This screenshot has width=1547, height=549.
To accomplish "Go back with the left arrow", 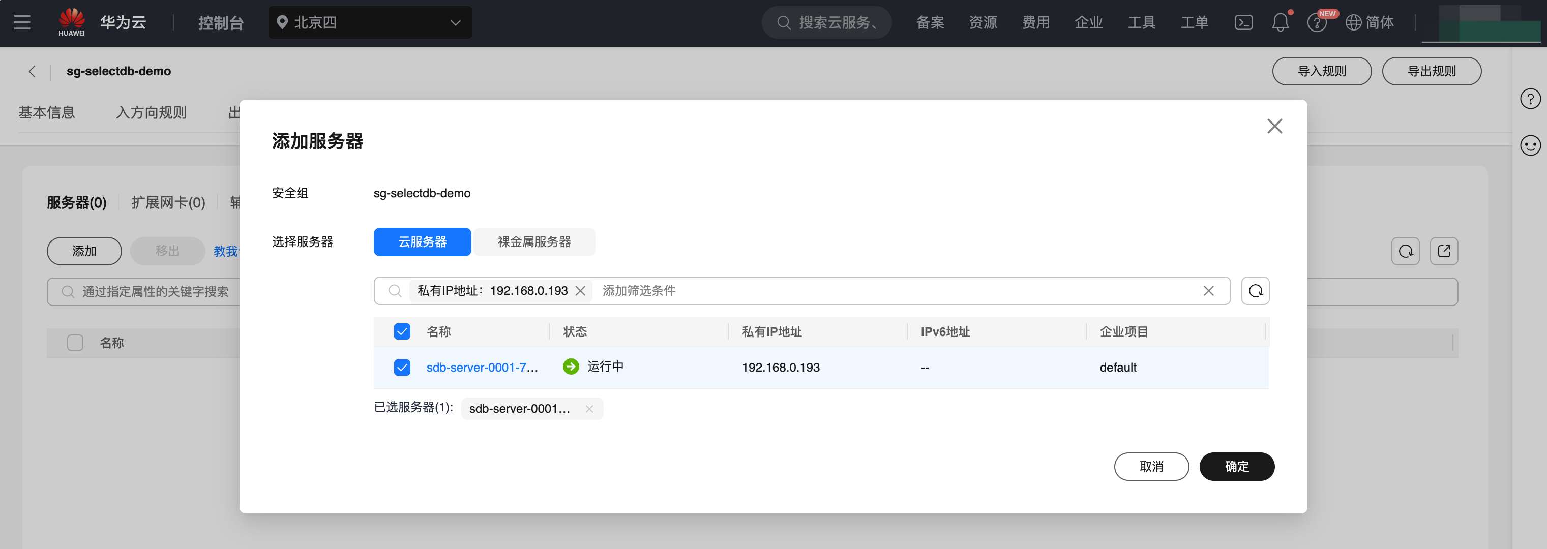I will 33,71.
